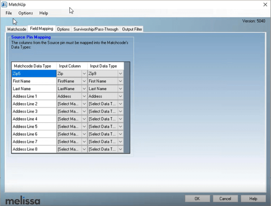This screenshot has height=206, width=271.
Task: Expand Input Data Type dropdown for Address Line 1
Action: pyautogui.click(x=120, y=96)
